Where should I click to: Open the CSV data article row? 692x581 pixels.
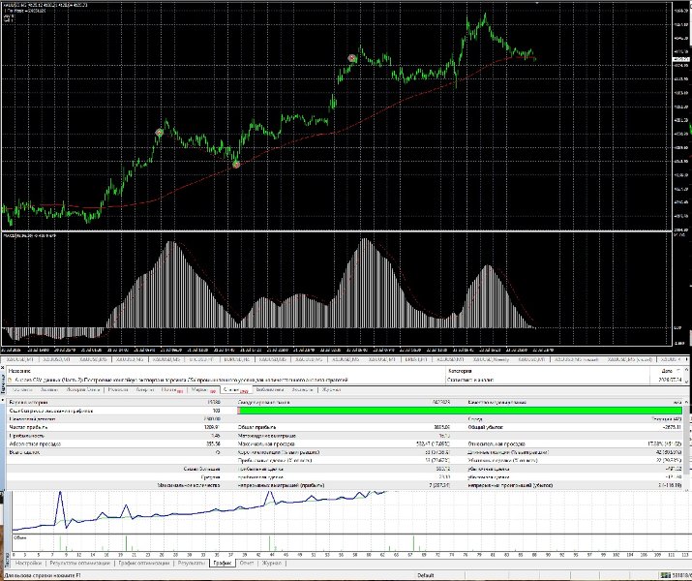point(345,380)
